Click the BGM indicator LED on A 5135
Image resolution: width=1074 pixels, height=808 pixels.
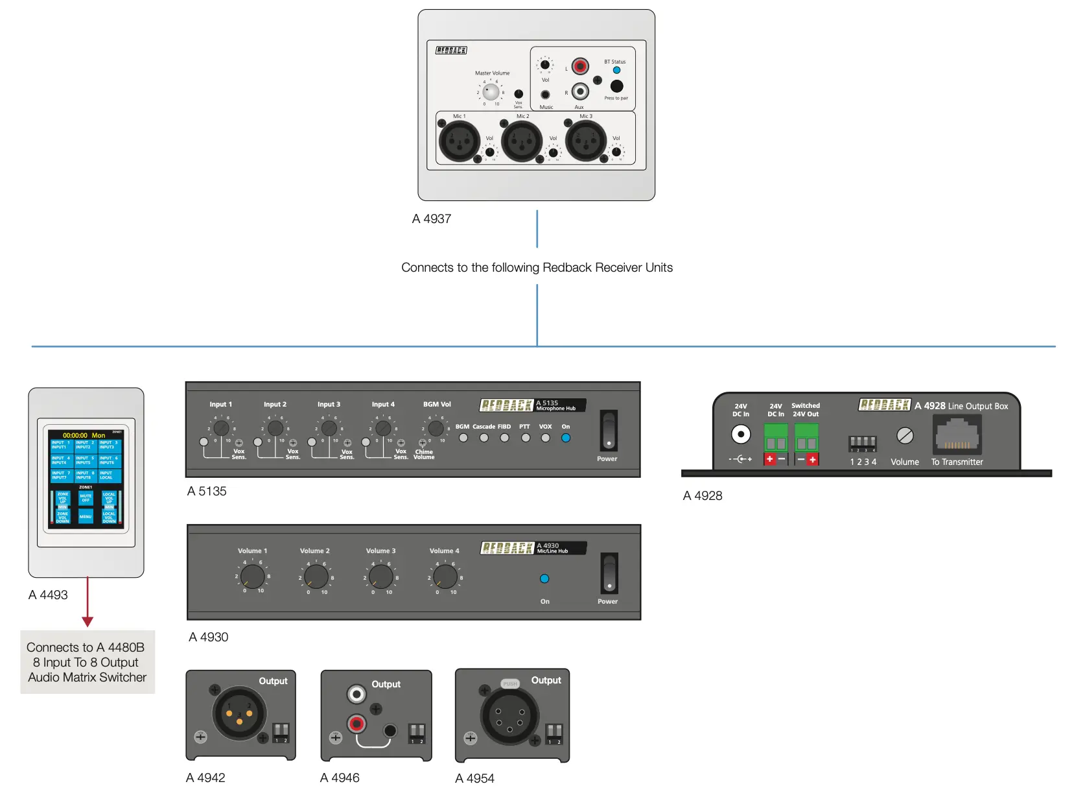coord(463,438)
